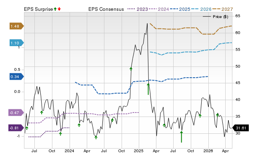This screenshot has height=153, width=256.
Task: Click the surprise arrow of February 2024
Action: [x=79, y=125]
